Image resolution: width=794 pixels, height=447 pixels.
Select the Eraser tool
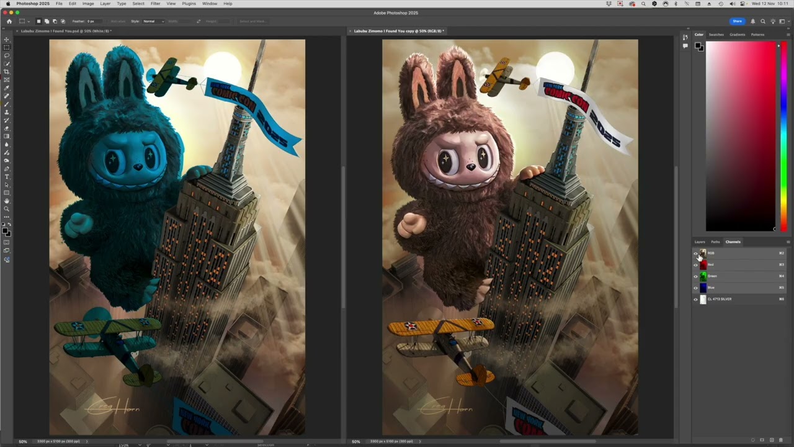point(7,128)
